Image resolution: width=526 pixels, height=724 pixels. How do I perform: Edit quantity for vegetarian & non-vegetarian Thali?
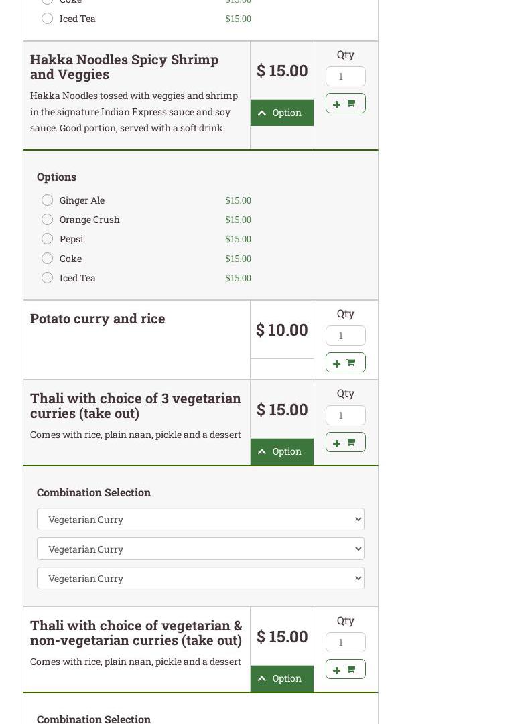point(345,642)
